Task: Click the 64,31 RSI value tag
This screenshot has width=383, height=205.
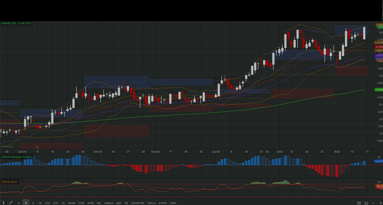Action: pos(379,186)
